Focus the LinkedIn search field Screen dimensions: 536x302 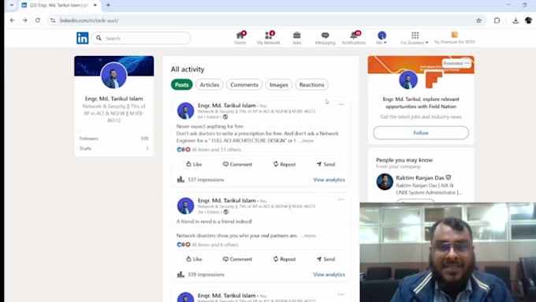[x=141, y=38]
